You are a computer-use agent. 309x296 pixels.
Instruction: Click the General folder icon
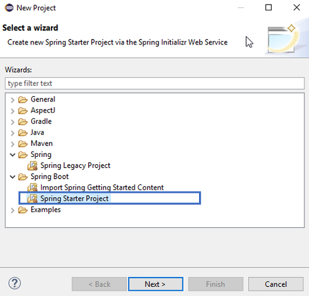[x=23, y=100]
